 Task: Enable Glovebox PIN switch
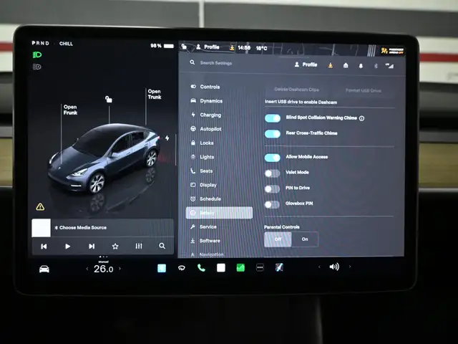pyautogui.click(x=272, y=204)
